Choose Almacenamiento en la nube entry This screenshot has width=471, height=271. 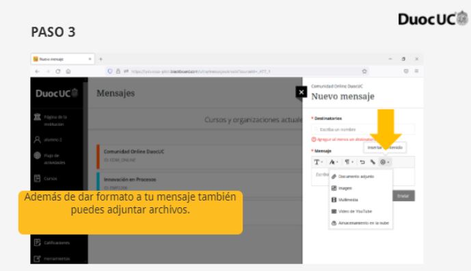point(360,223)
